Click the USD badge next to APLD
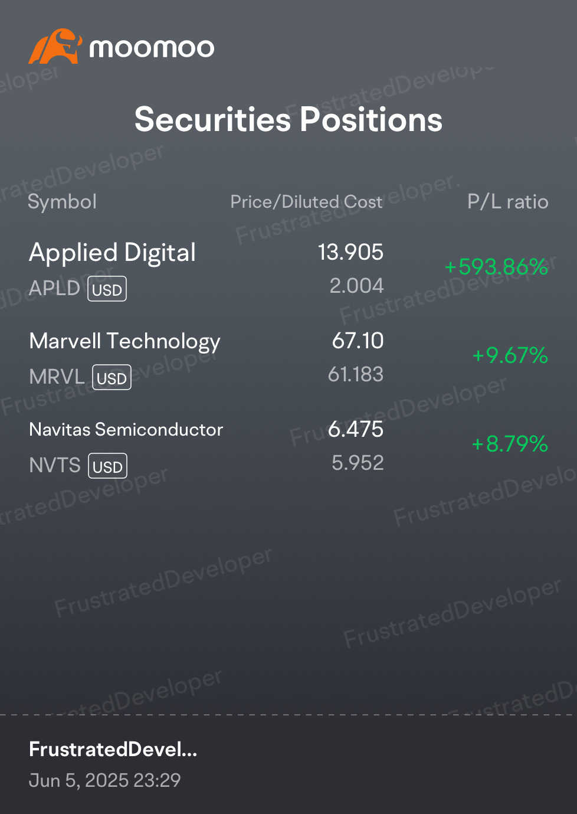 click(x=107, y=289)
